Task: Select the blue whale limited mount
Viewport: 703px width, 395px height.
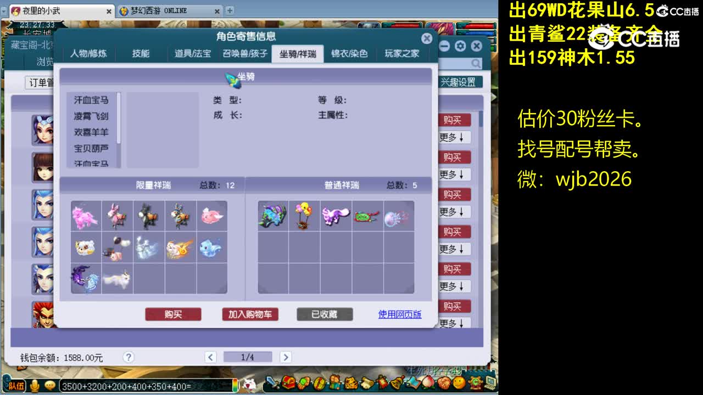Action: click(212, 247)
